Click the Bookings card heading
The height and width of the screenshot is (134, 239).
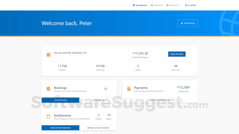(60, 88)
